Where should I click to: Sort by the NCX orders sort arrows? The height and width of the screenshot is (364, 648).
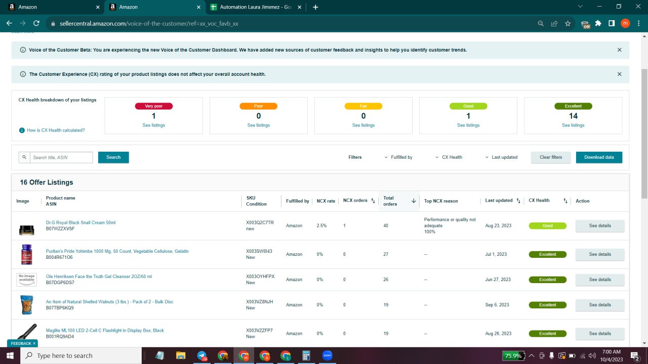click(373, 201)
